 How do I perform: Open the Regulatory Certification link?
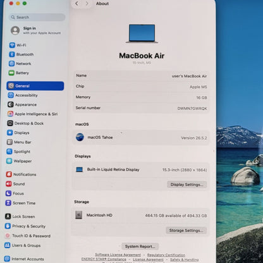(x=166, y=255)
